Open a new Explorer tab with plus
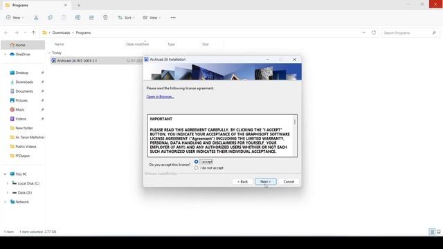 [79, 5]
